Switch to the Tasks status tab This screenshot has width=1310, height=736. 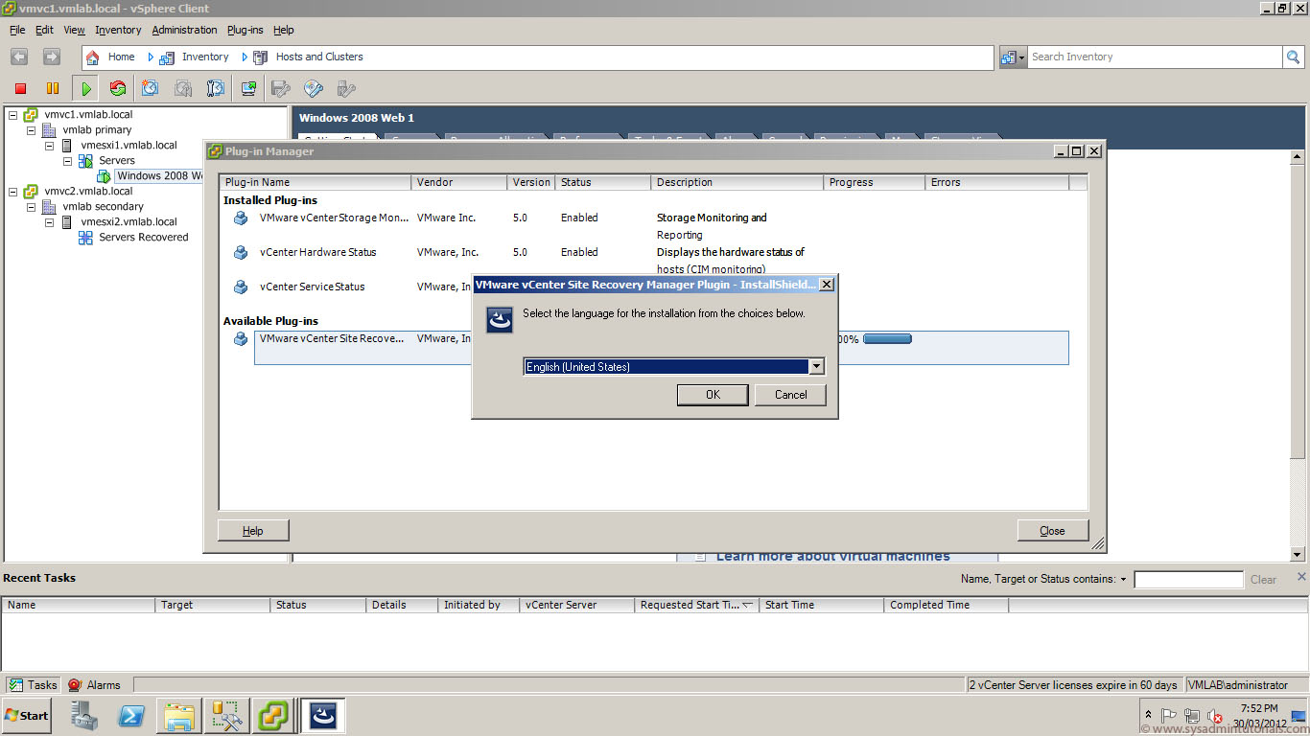point(34,685)
